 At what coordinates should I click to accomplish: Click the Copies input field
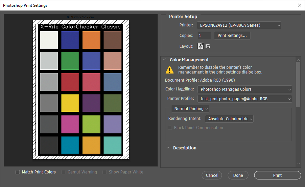tap(204, 36)
